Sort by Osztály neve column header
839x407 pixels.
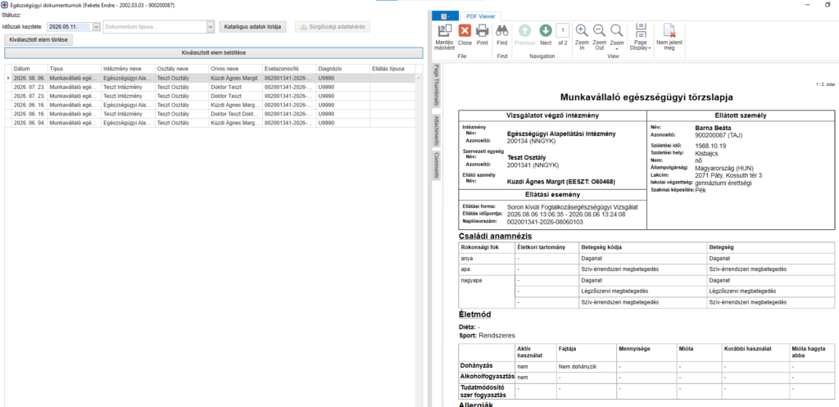tap(182, 69)
